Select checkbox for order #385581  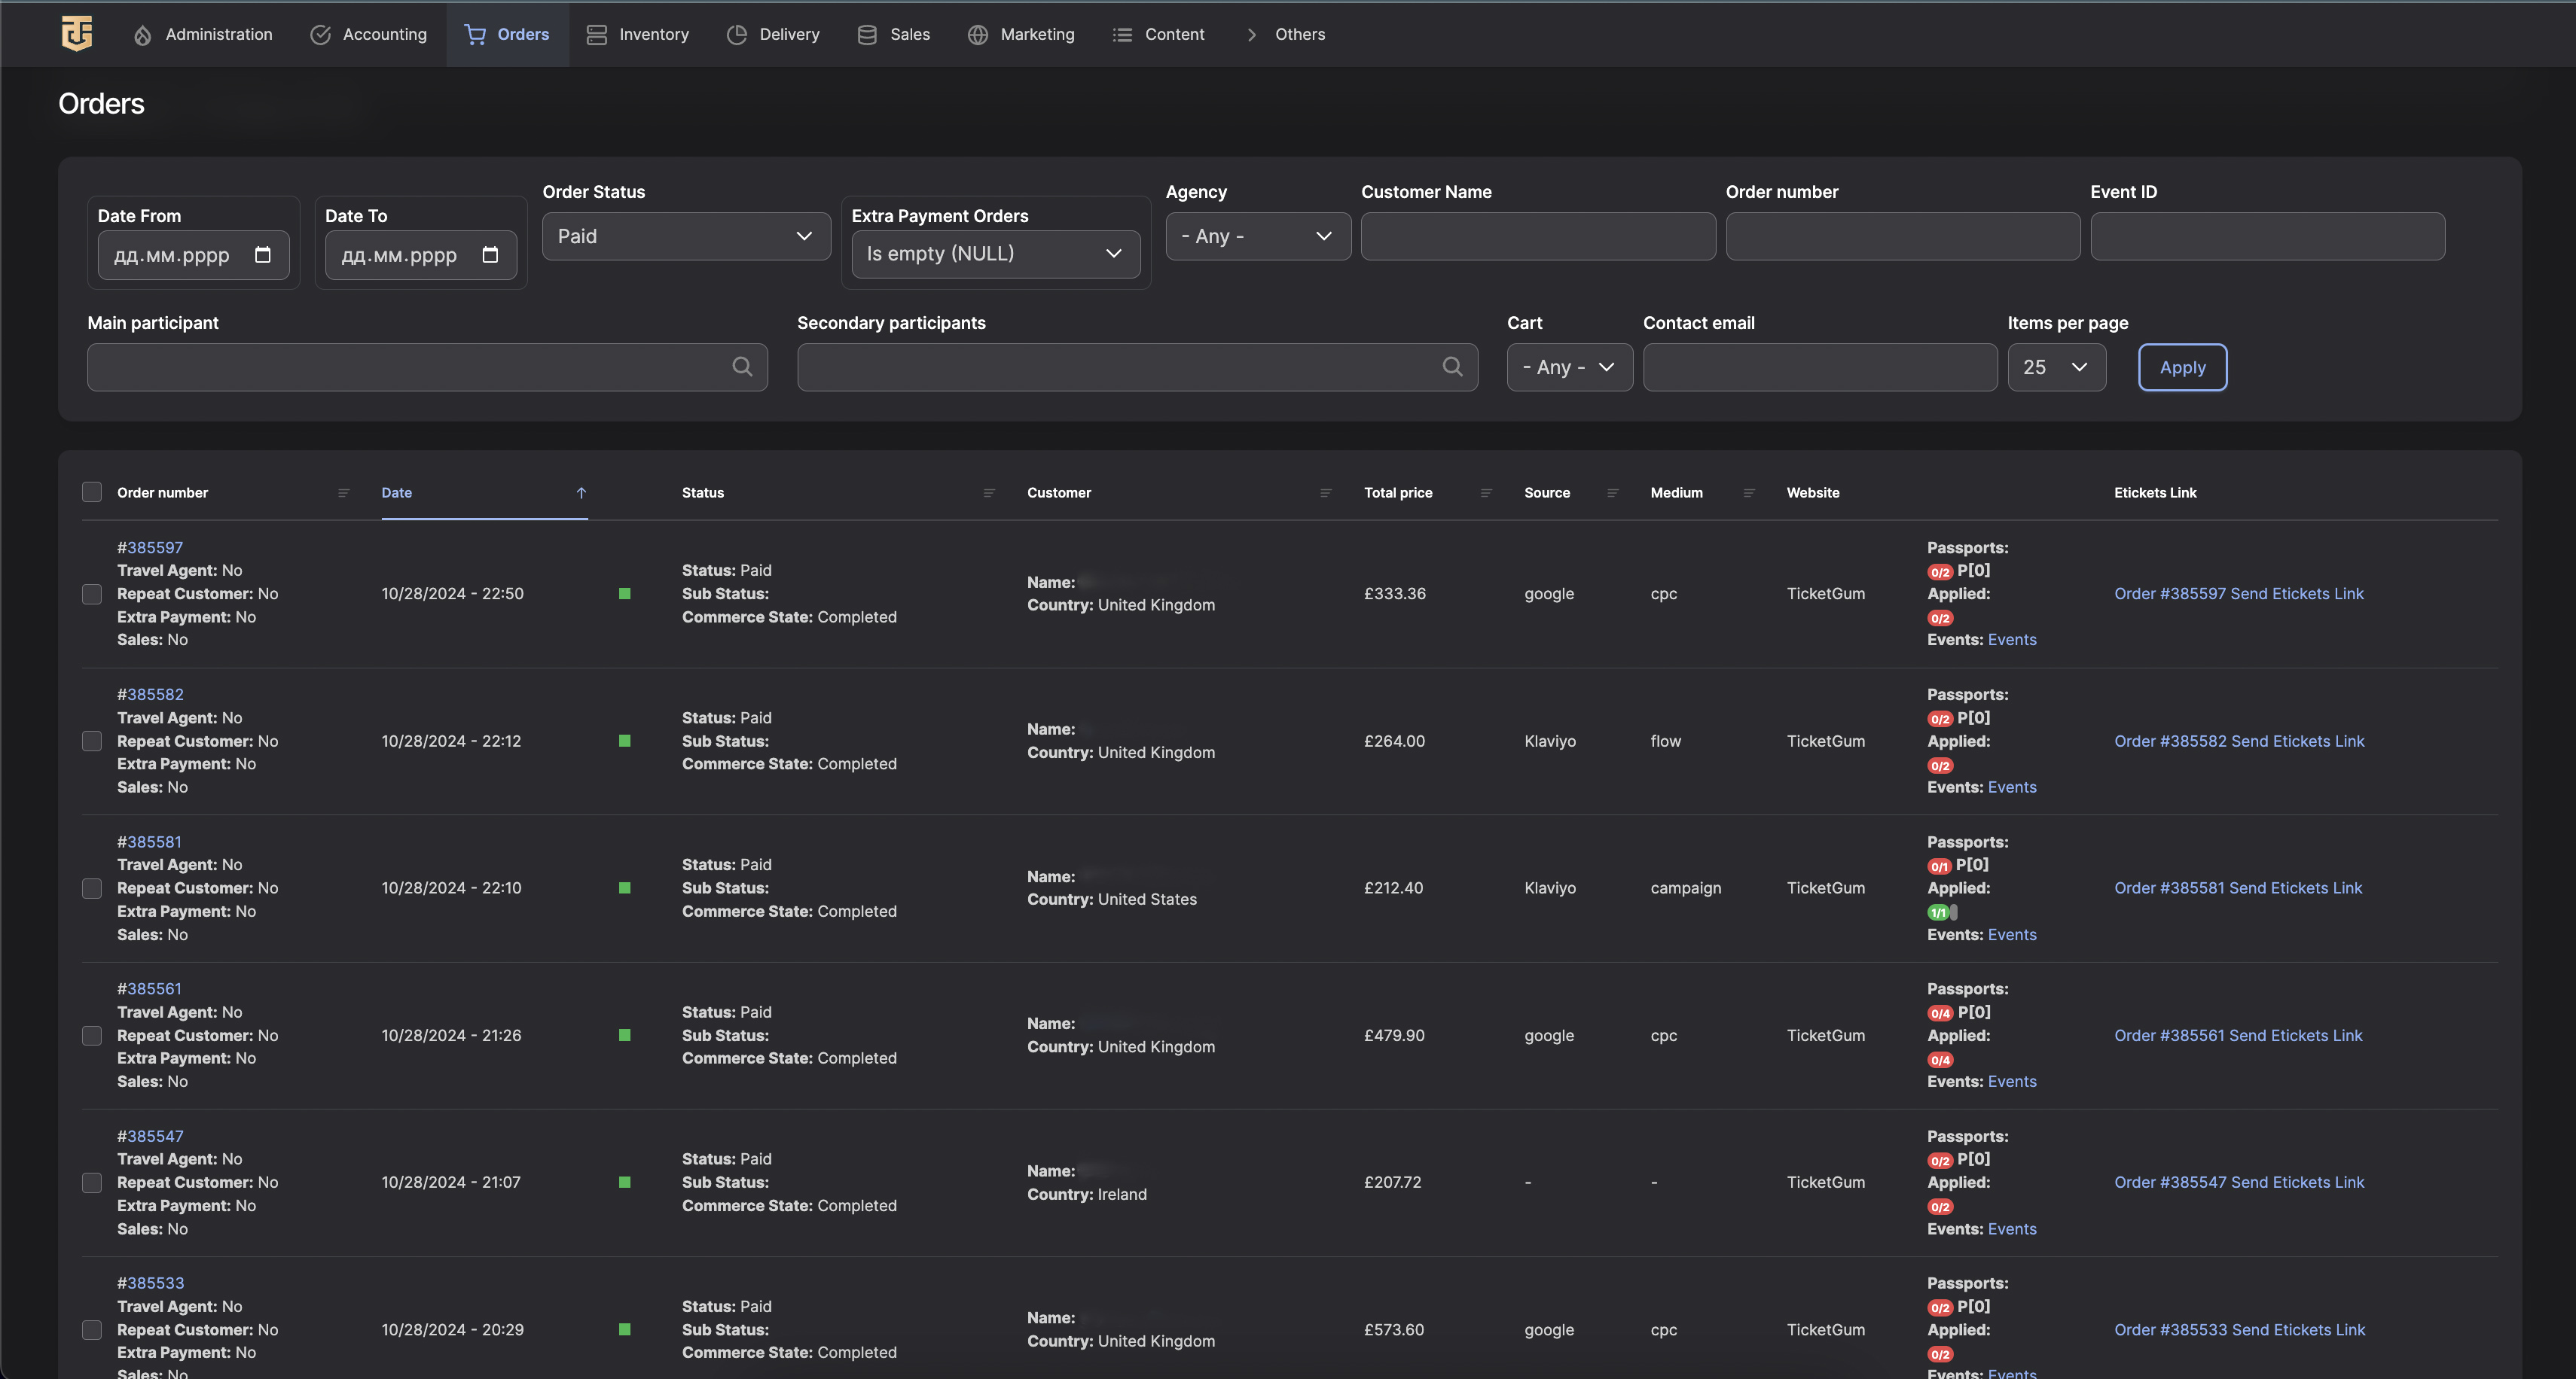(x=92, y=888)
